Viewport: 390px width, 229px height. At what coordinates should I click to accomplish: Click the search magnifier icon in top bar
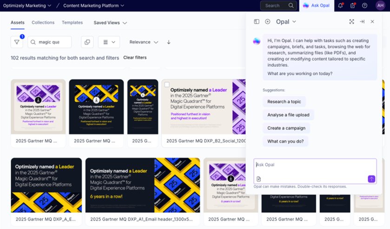[291, 6]
